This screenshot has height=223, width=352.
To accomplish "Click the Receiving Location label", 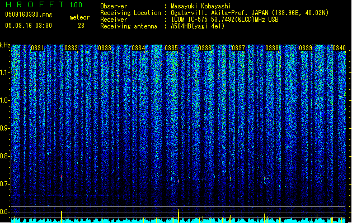I will 130,13.
